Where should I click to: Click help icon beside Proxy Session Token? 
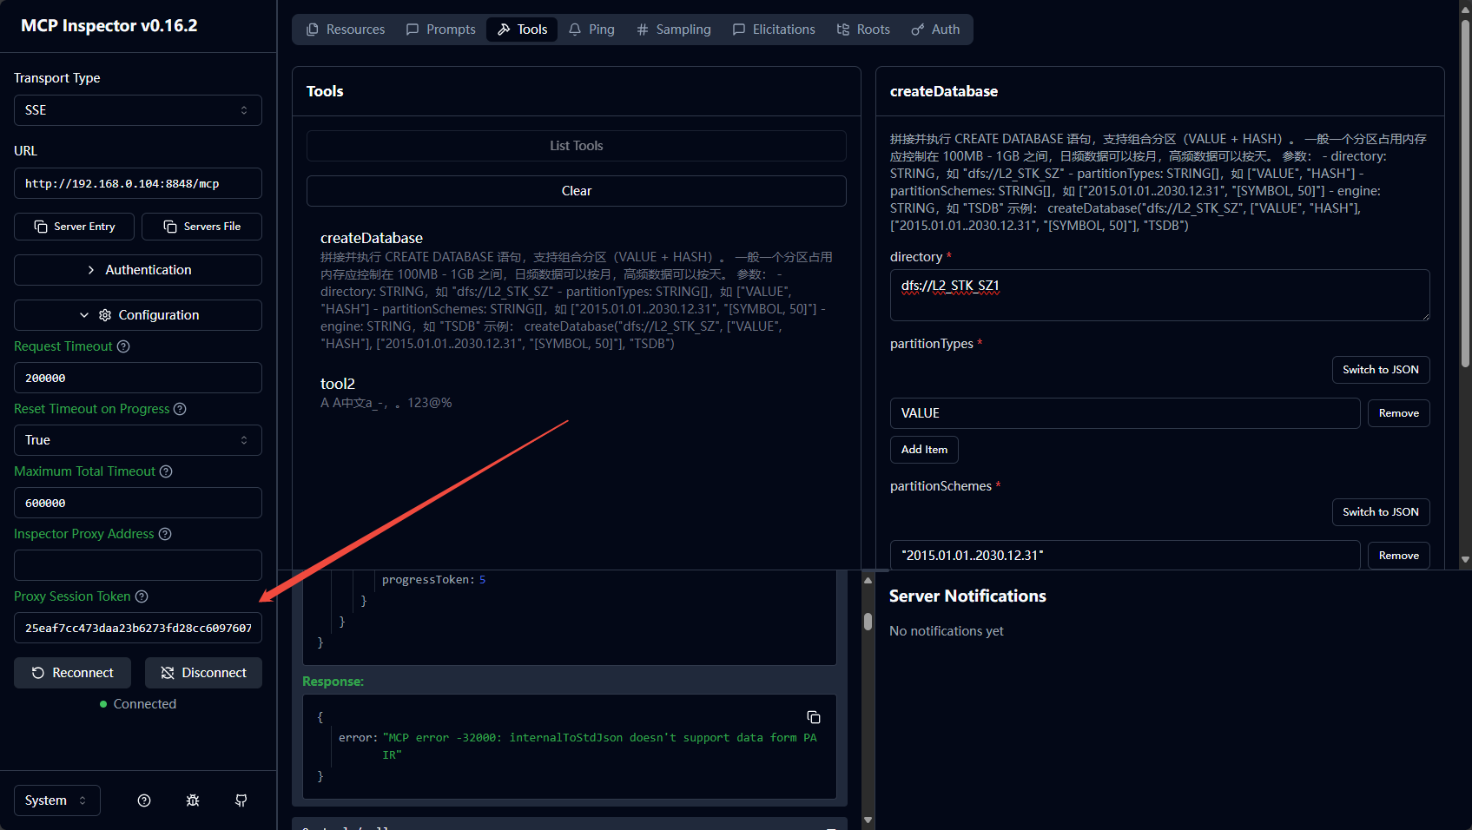(x=142, y=596)
